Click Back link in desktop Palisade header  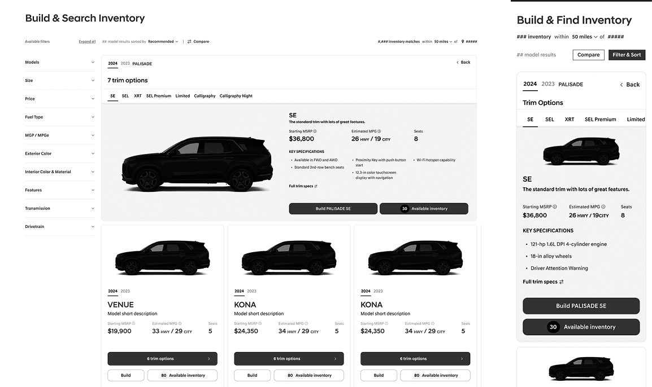click(x=463, y=62)
